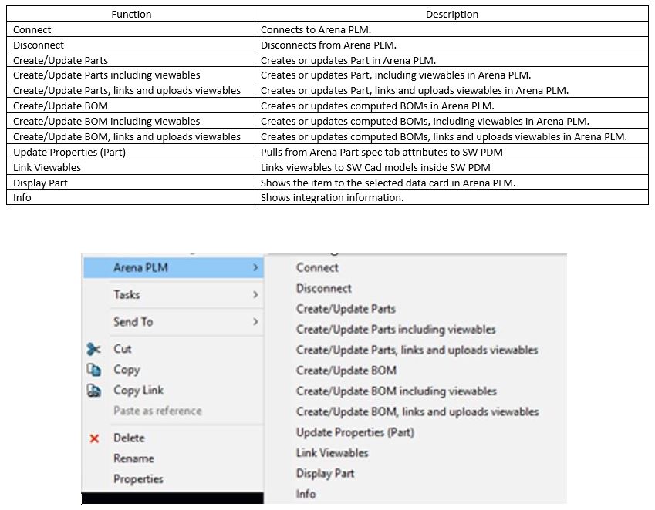Expand the Arena PLM submenu arrow
Screen dimensions: 655x510
point(255,268)
